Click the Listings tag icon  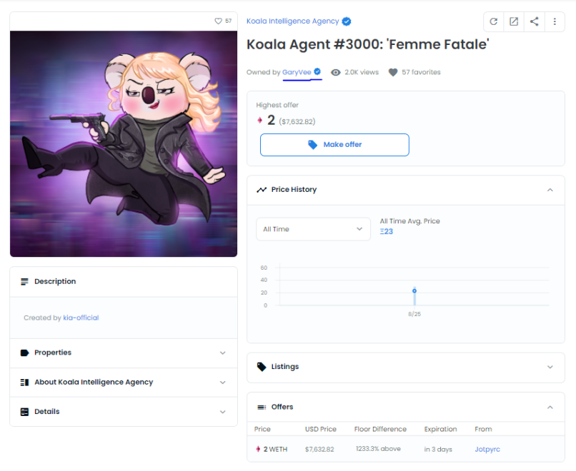pos(262,367)
